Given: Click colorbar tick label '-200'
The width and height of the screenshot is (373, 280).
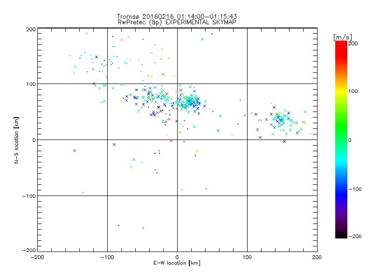Looking at the screenshot, I should [355, 236].
